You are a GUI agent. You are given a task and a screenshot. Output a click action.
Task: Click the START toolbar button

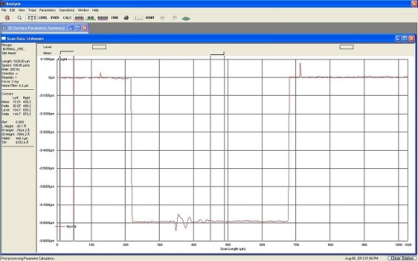tap(150, 18)
